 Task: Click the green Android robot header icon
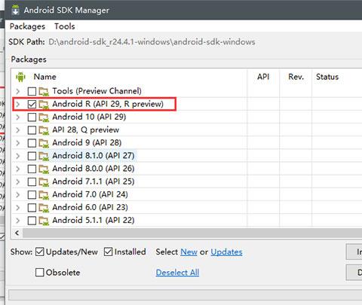(x=20, y=77)
